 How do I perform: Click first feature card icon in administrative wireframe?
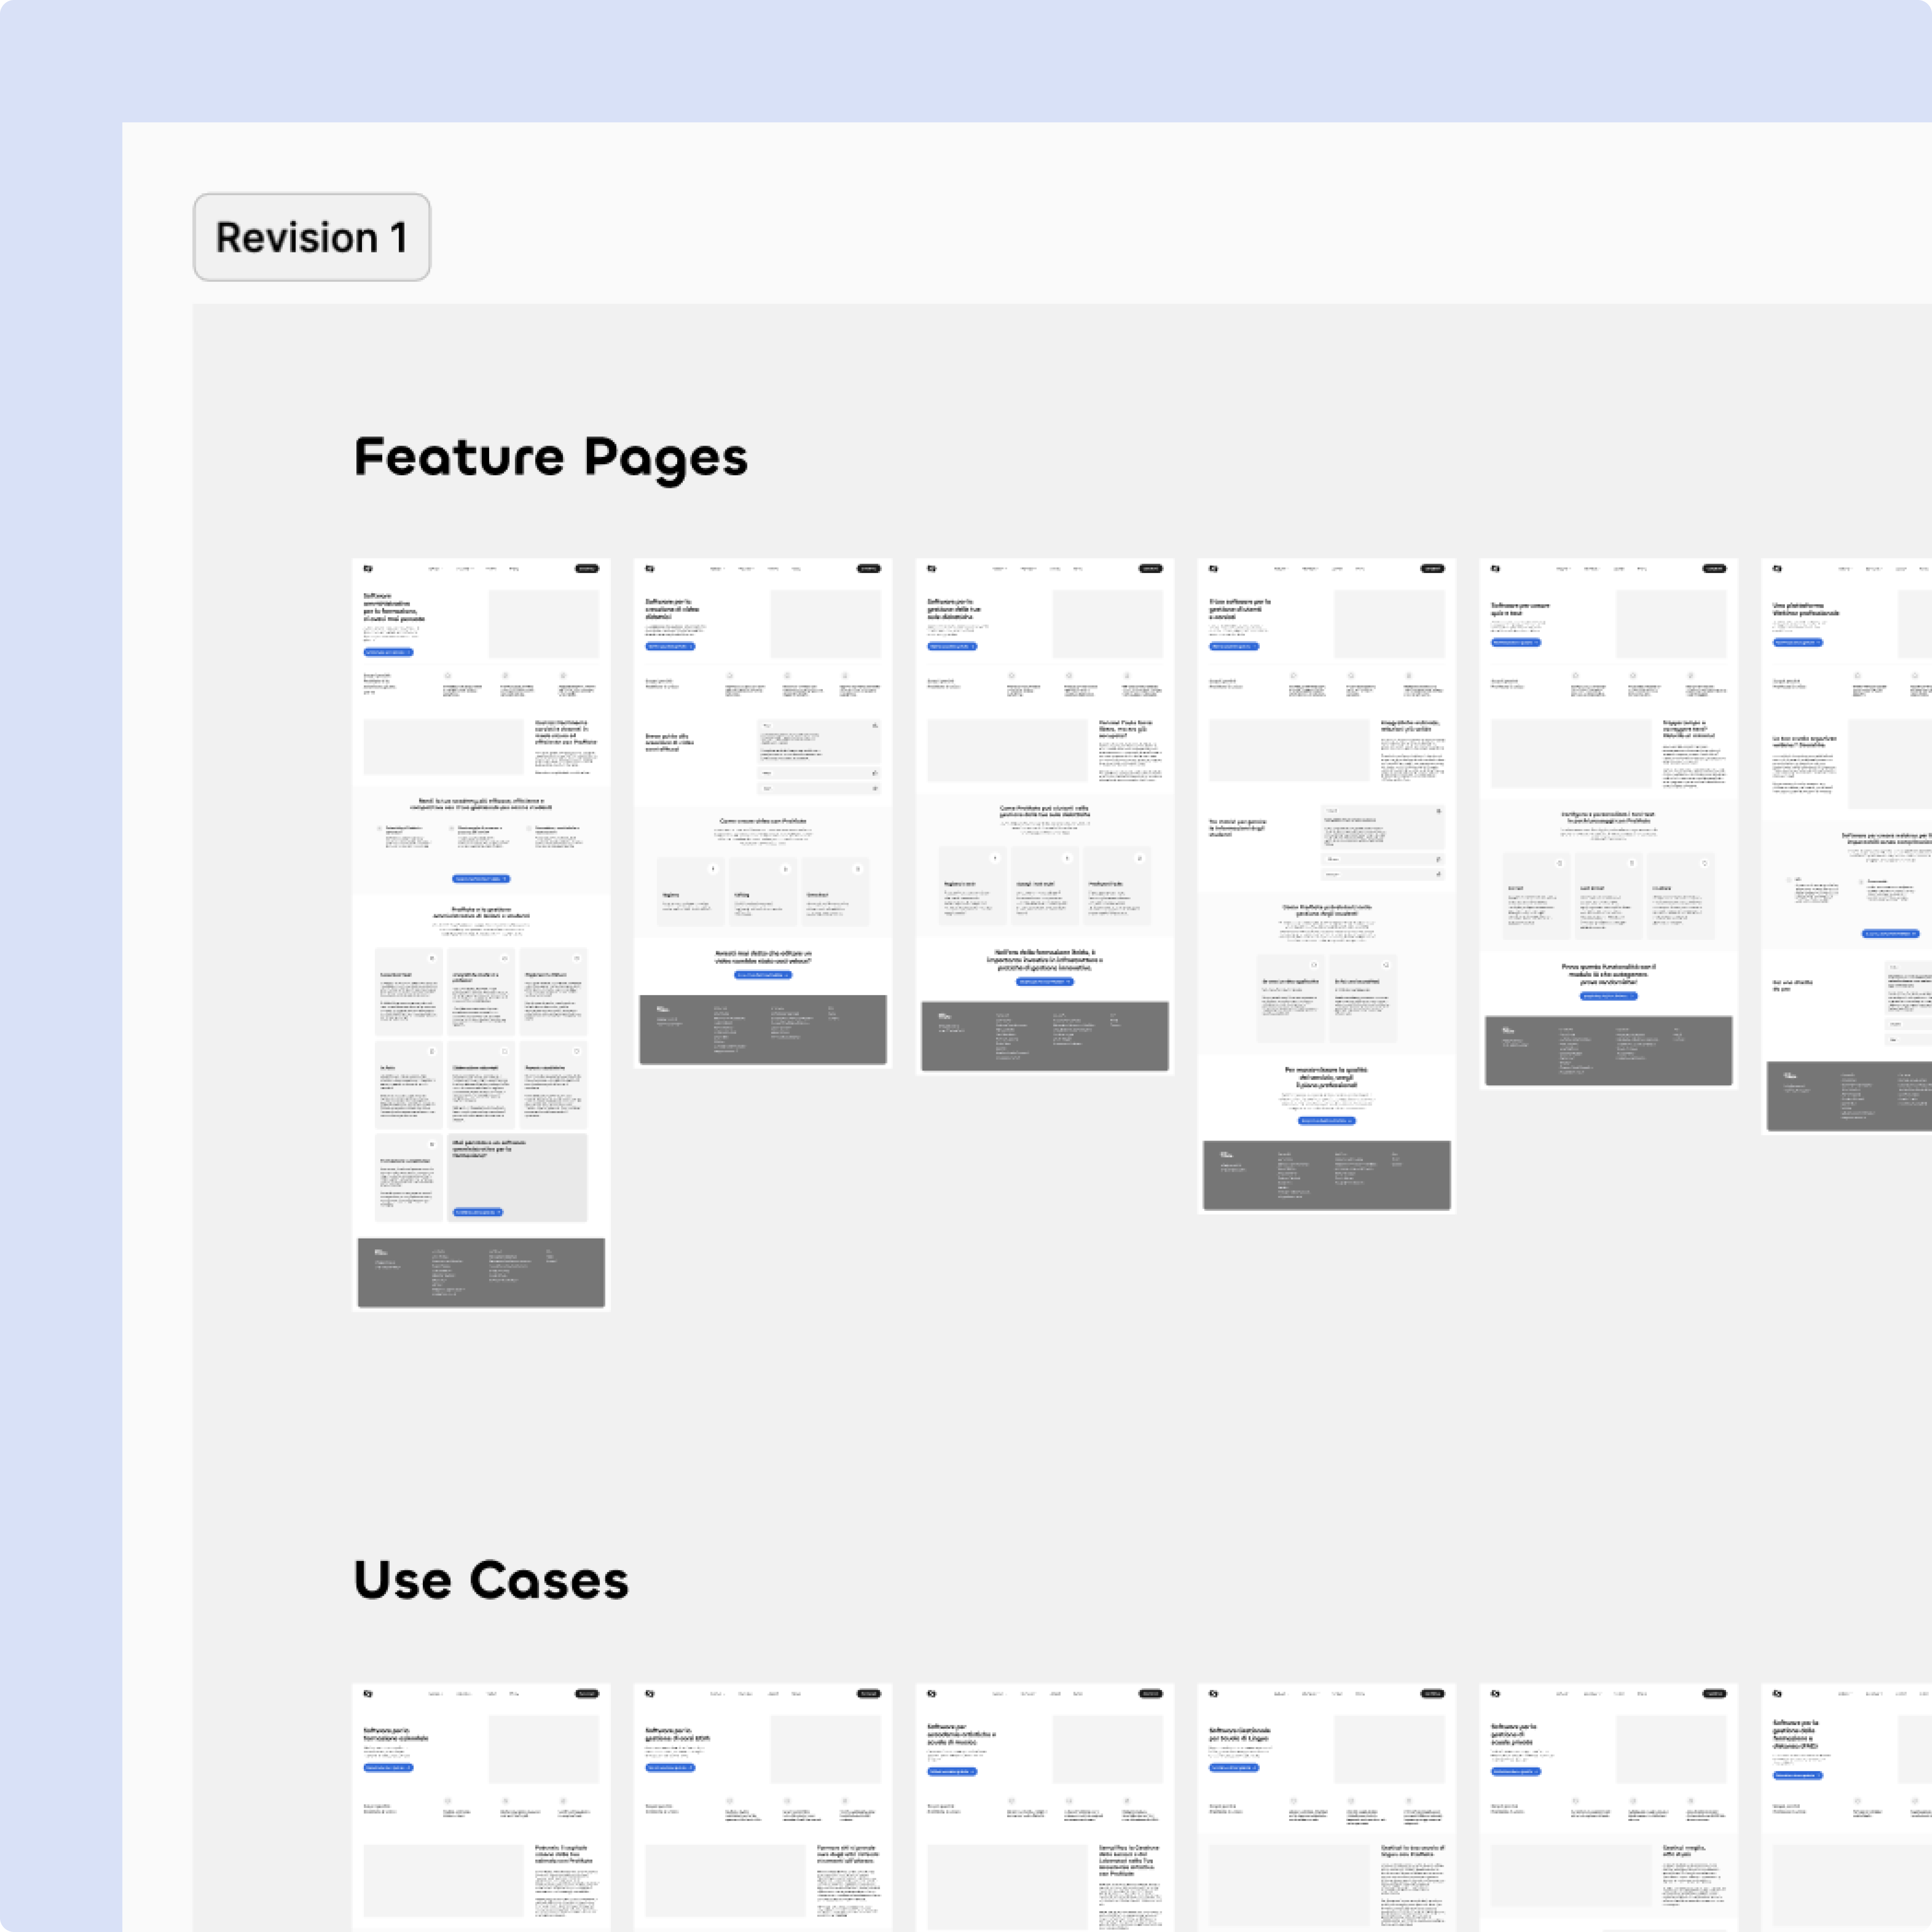[x=432, y=958]
